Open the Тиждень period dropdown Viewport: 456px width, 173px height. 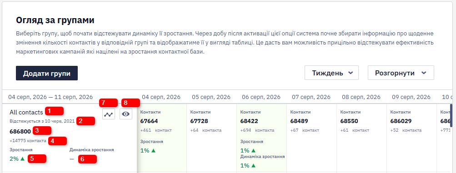pyautogui.click(x=331, y=73)
